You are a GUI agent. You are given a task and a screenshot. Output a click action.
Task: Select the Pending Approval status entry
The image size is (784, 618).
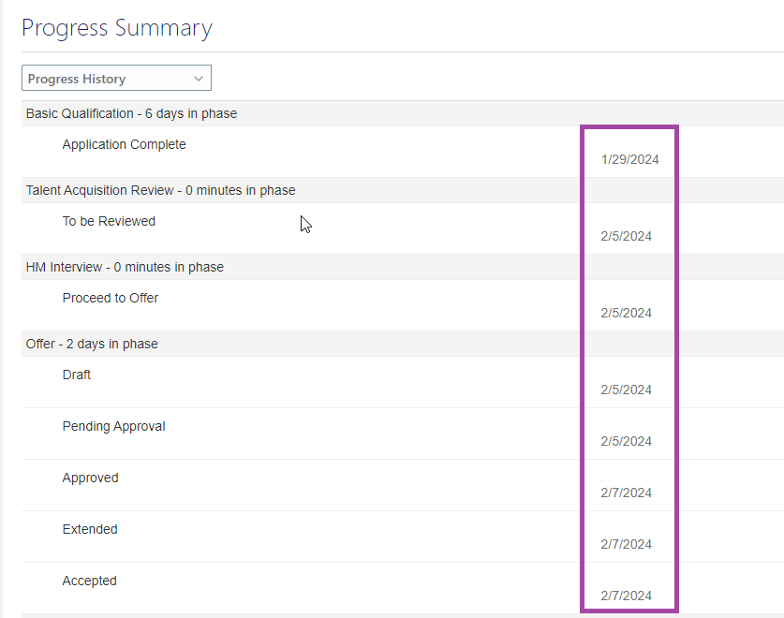[x=113, y=426]
